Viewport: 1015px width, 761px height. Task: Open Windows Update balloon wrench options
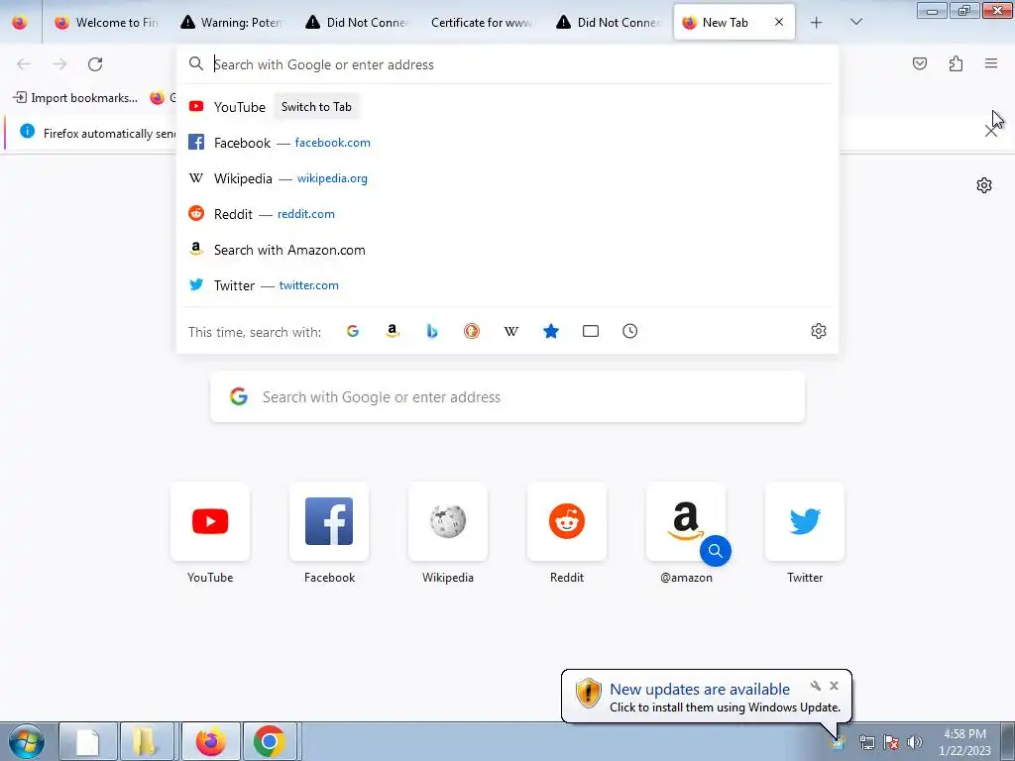point(816,686)
